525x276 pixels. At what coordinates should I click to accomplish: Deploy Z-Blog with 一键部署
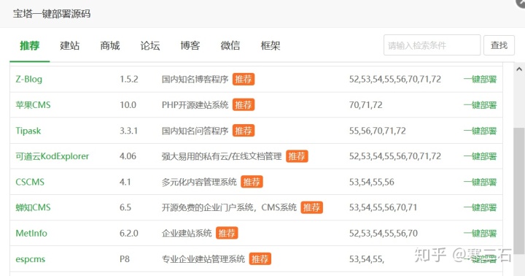point(480,79)
